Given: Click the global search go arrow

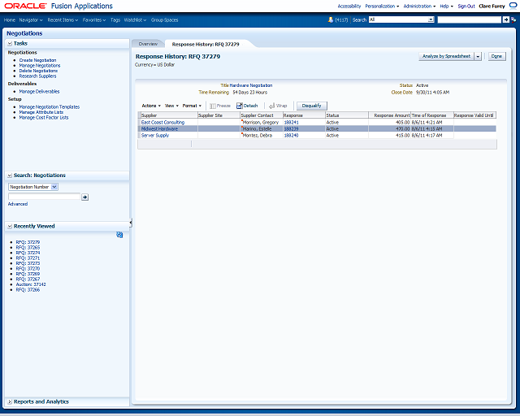Looking at the screenshot, I should 505,19.
